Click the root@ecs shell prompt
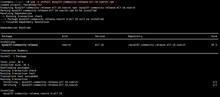 15,2
